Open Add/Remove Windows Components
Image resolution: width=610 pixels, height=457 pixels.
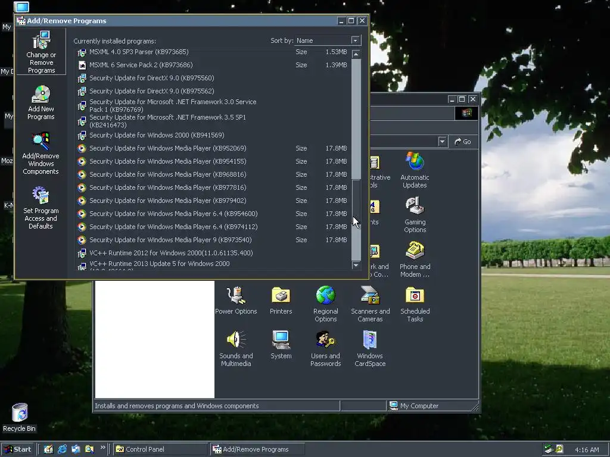pyautogui.click(x=41, y=153)
